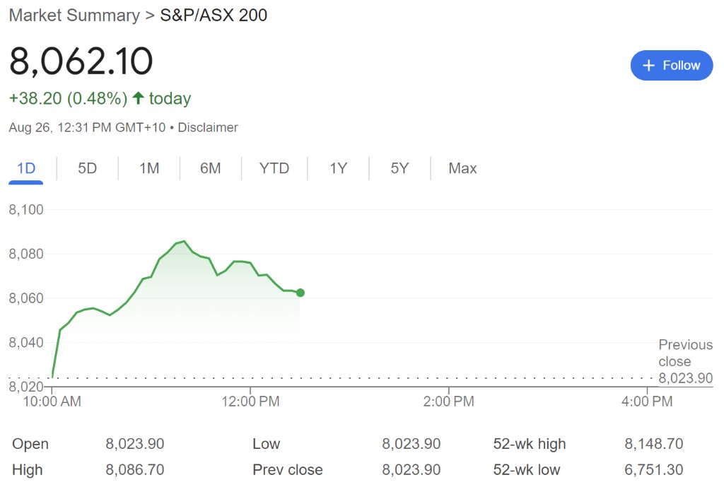Switch to the 5D chart tab

[x=87, y=168]
